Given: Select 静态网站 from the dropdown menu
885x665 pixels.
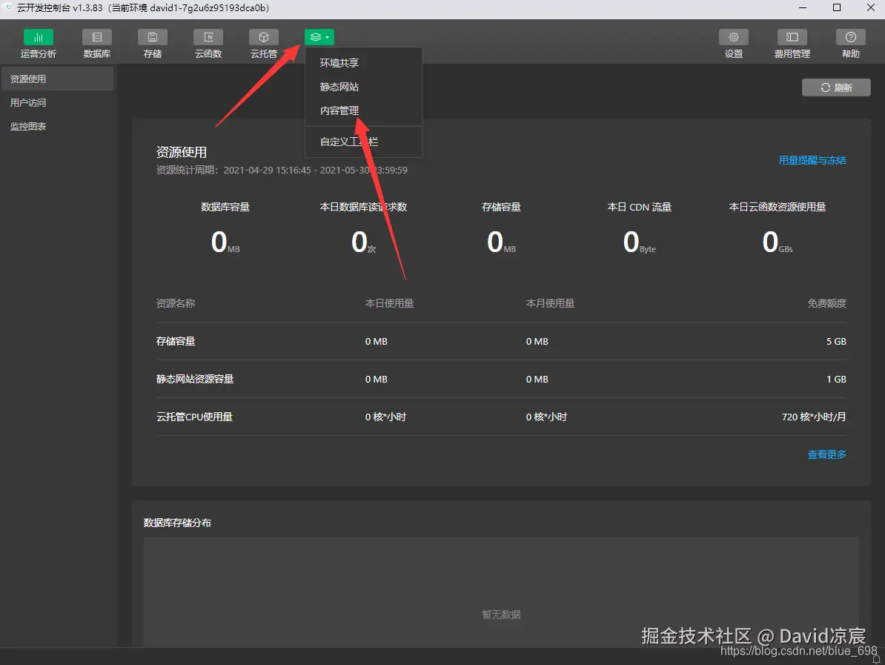Looking at the screenshot, I should click(x=339, y=86).
